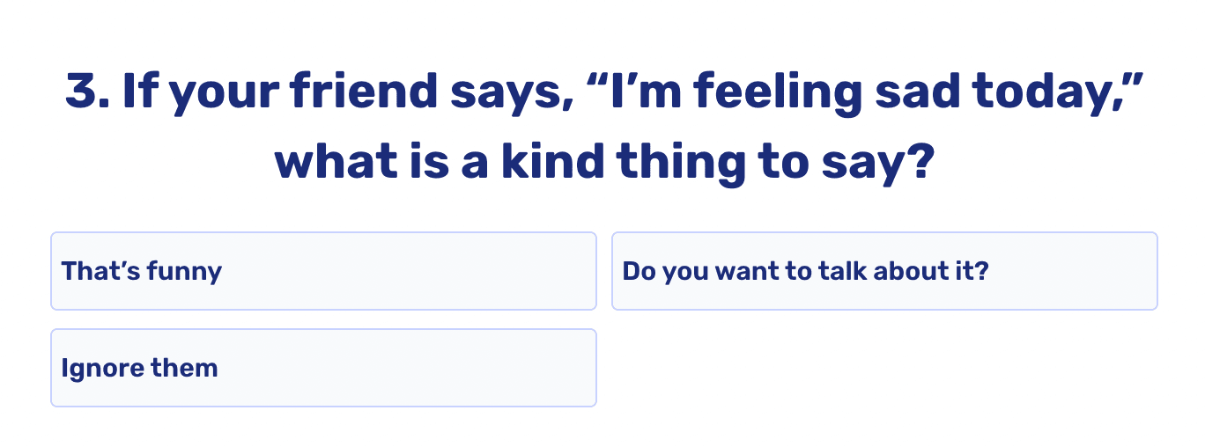Select the answer box about ignoring
1205x447 pixels.
pyautogui.click(x=323, y=368)
